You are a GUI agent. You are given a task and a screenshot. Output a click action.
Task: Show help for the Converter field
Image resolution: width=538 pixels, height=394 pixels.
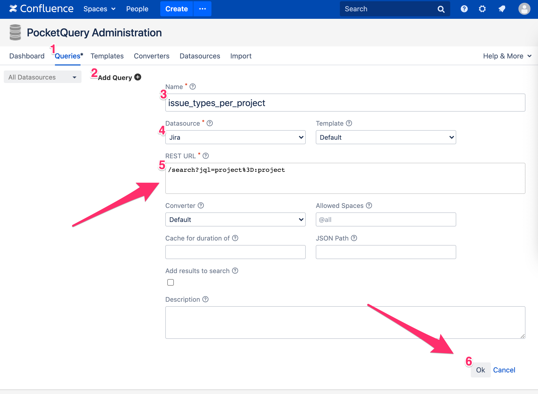click(x=201, y=205)
